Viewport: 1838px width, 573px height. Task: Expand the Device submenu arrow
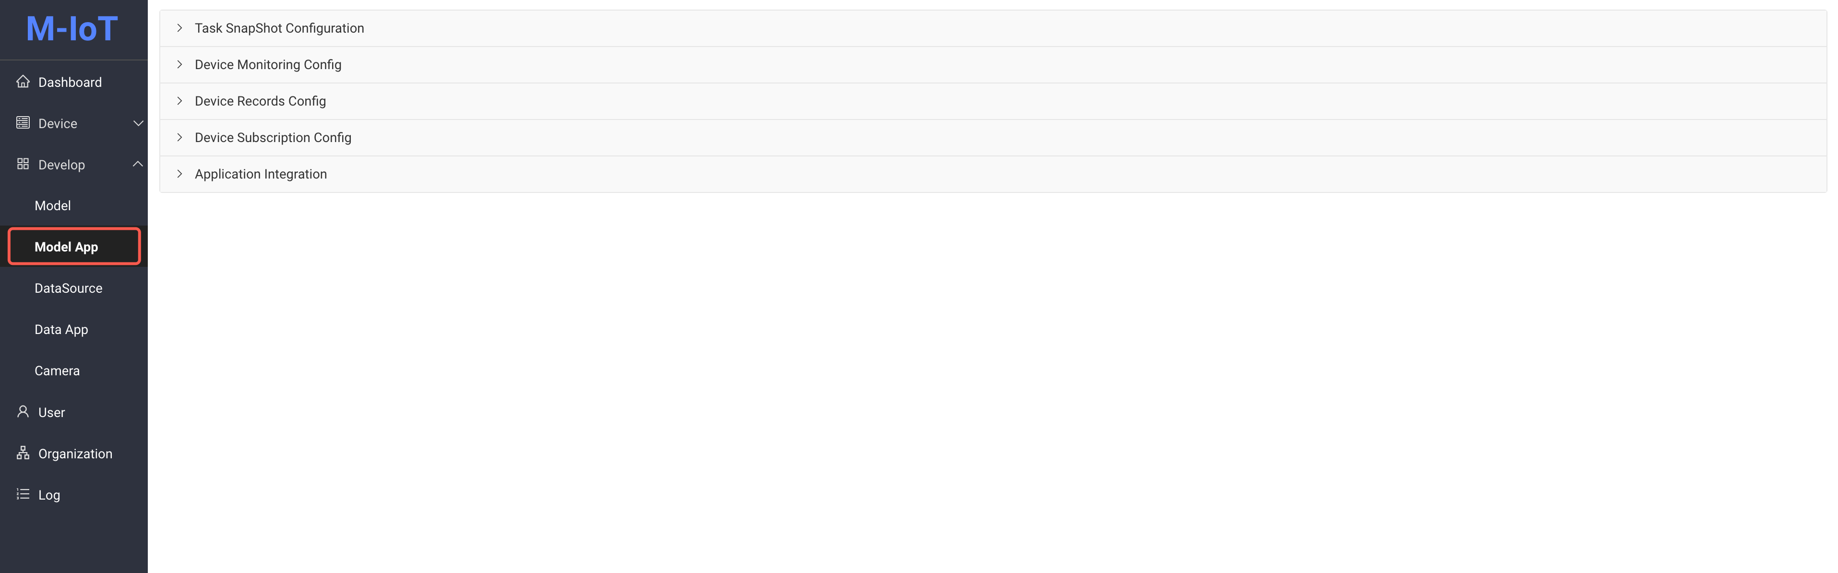[138, 123]
